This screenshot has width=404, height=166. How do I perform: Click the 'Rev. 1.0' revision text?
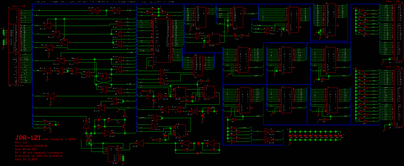[x=21, y=143]
